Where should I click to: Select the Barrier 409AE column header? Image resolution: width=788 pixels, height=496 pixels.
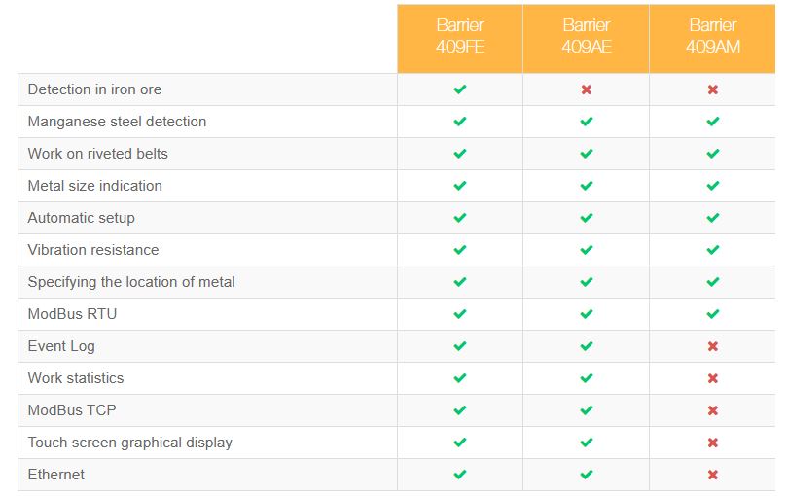coord(586,38)
